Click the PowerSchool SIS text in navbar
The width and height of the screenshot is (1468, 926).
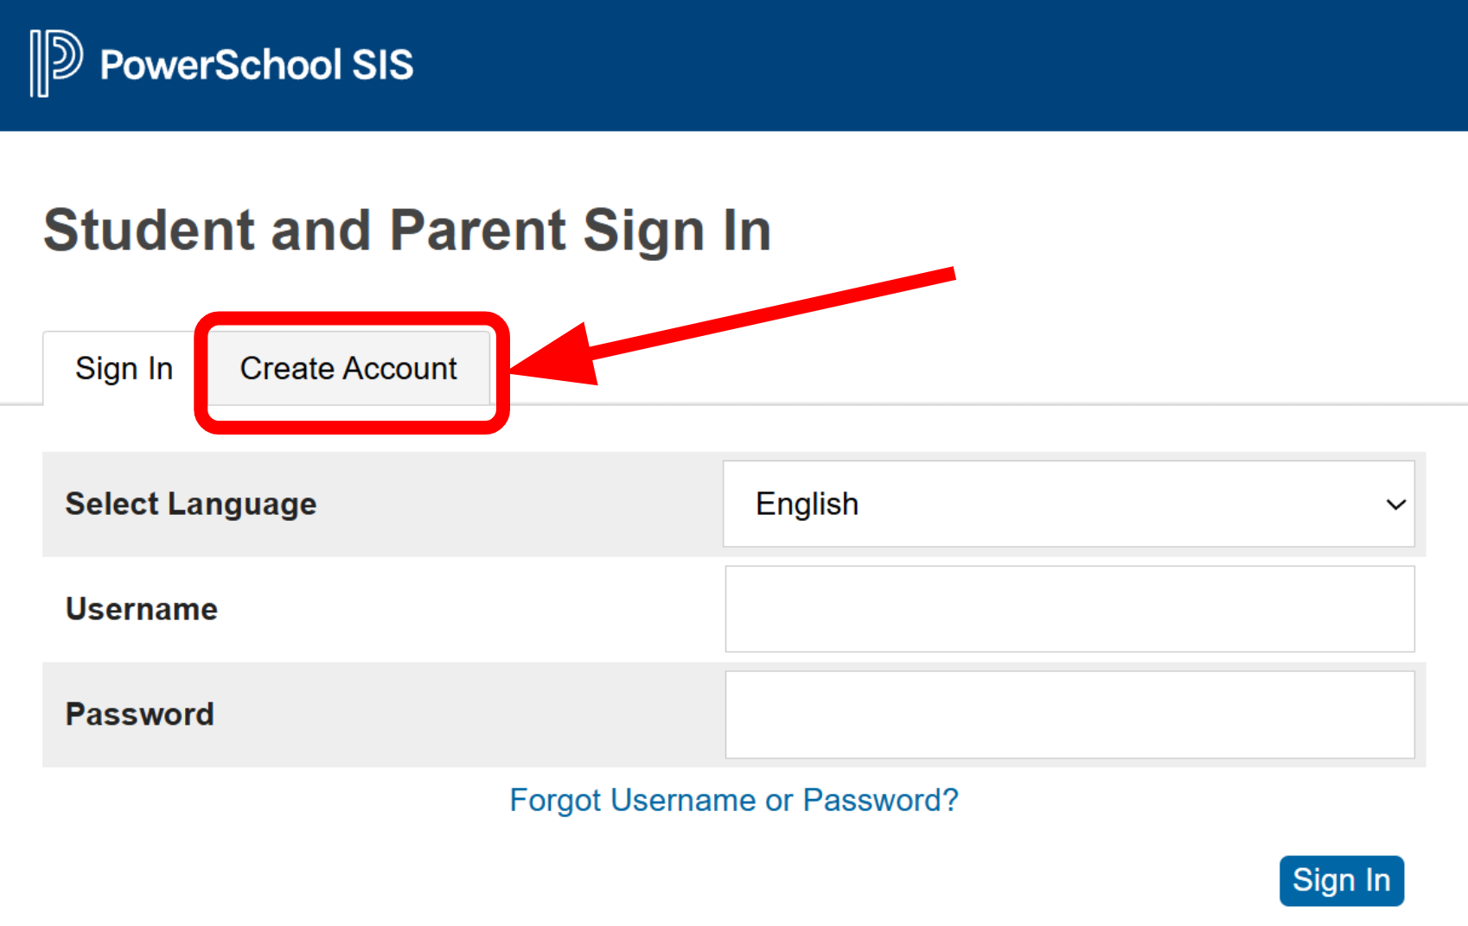click(256, 64)
